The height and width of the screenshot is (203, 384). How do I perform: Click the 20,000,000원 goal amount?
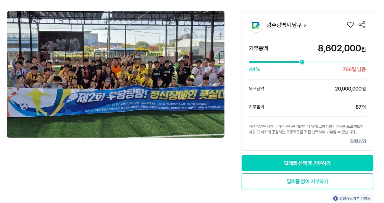pos(350,89)
